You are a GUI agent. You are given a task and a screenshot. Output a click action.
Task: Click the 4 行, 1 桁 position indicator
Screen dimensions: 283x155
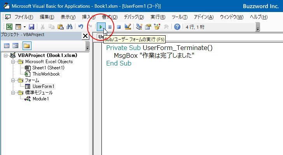pyautogui.click(x=195, y=27)
